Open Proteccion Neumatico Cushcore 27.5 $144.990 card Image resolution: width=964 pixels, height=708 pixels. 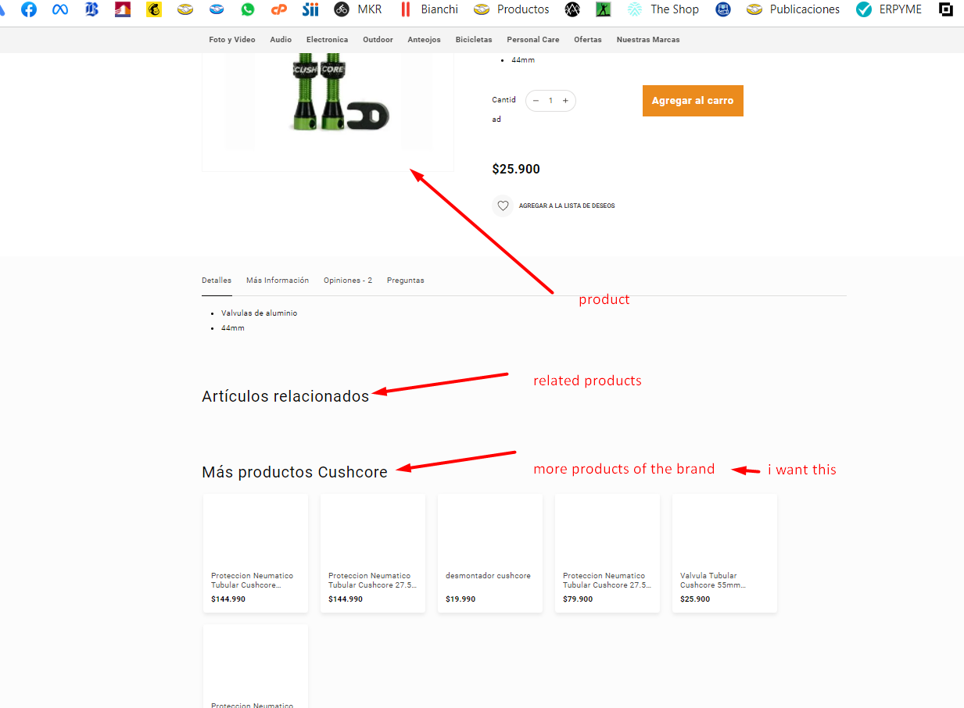(x=373, y=553)
